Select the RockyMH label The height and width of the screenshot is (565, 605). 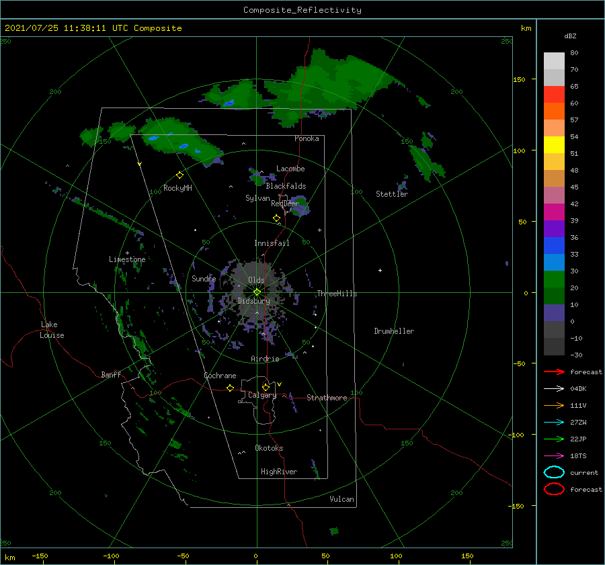tap(177, 188)
